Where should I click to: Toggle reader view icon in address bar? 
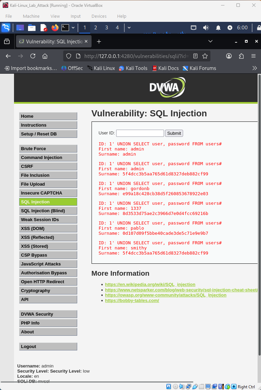tap(195, 56)
